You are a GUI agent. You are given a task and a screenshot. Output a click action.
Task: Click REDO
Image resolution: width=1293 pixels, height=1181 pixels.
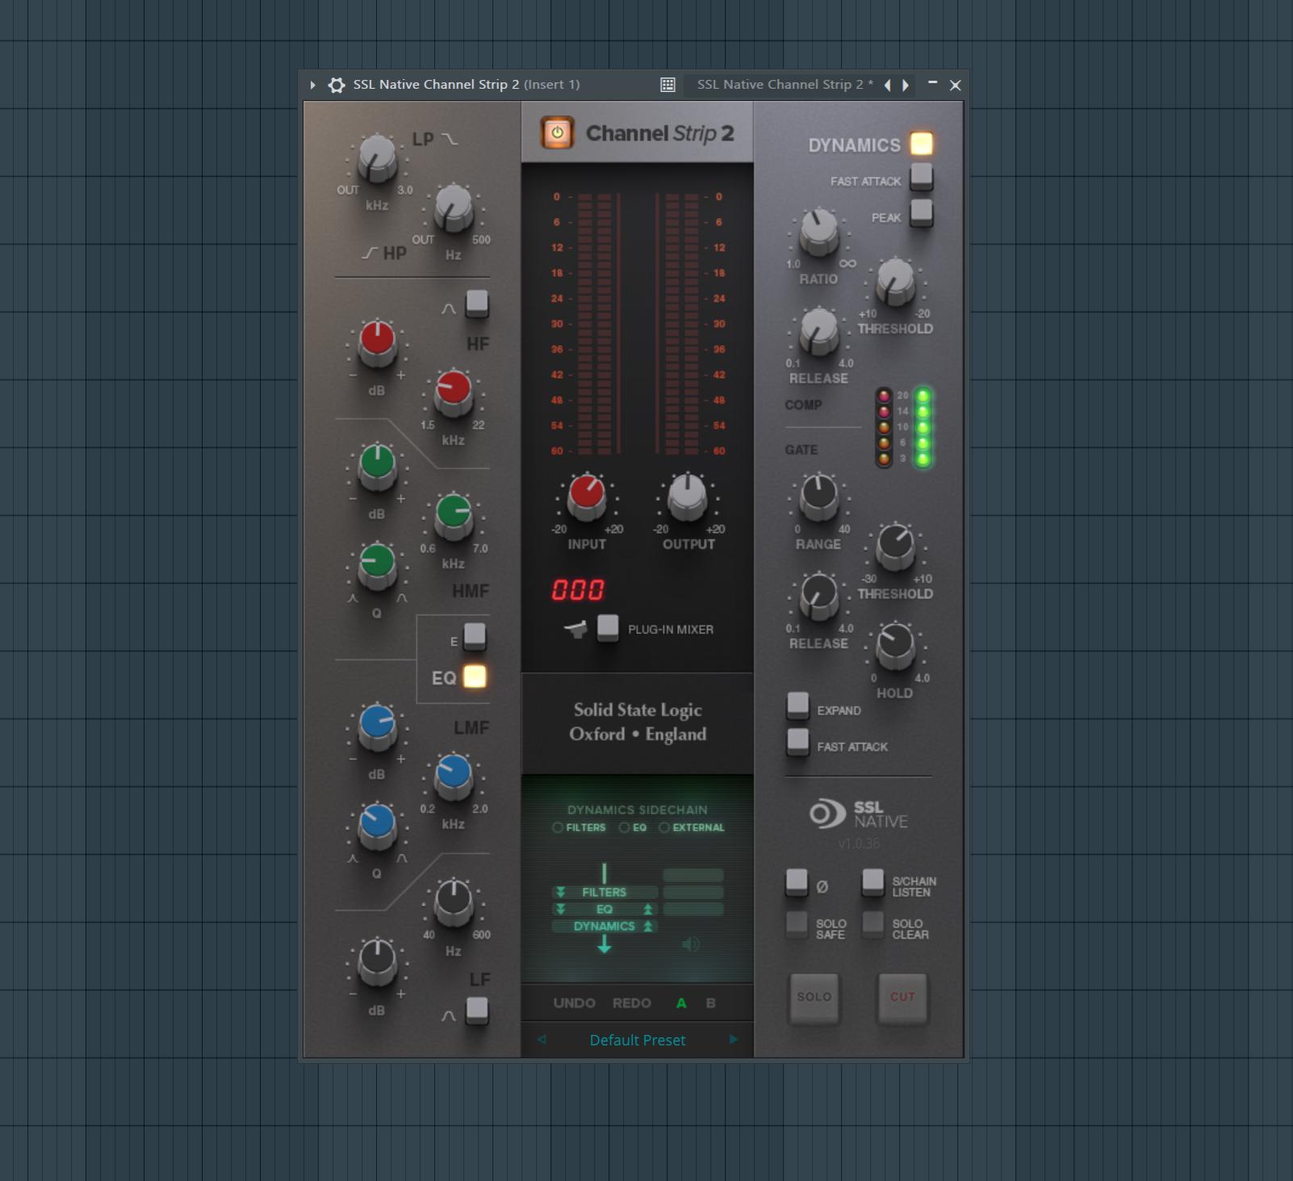[x=631, y=1003]
